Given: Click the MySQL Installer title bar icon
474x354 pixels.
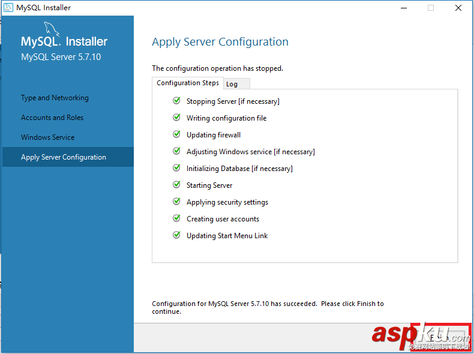Looking at the screenshot, I should coord(8,8).
